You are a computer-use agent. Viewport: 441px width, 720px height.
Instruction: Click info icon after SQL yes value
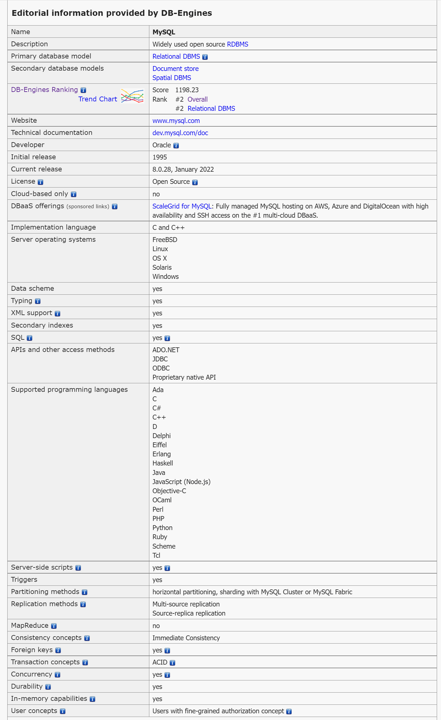[x=167, y=338]
